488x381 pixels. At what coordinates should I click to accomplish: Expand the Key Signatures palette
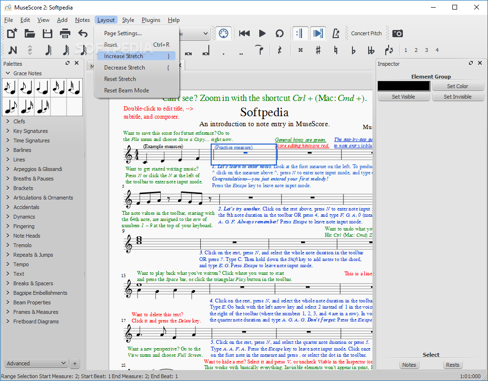tap(8, 131)
